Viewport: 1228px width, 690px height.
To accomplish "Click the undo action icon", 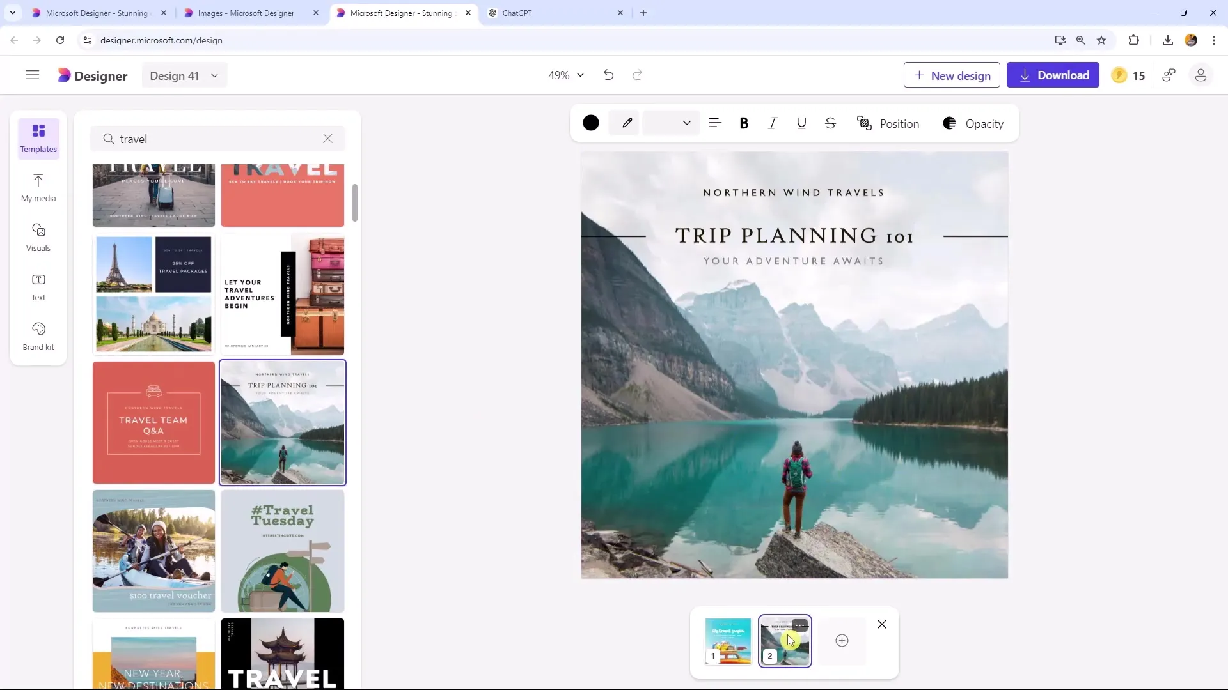I will coord(609,75).
